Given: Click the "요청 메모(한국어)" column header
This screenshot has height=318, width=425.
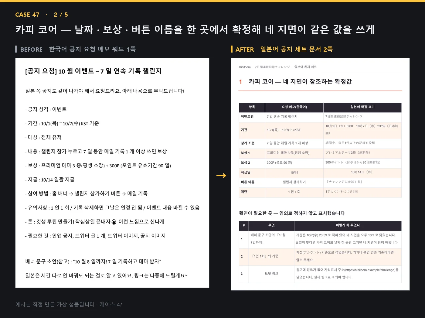Looking at the screenshot, I should [x=294, y=107].
